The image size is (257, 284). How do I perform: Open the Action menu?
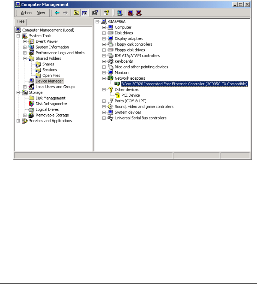(26, 13)
